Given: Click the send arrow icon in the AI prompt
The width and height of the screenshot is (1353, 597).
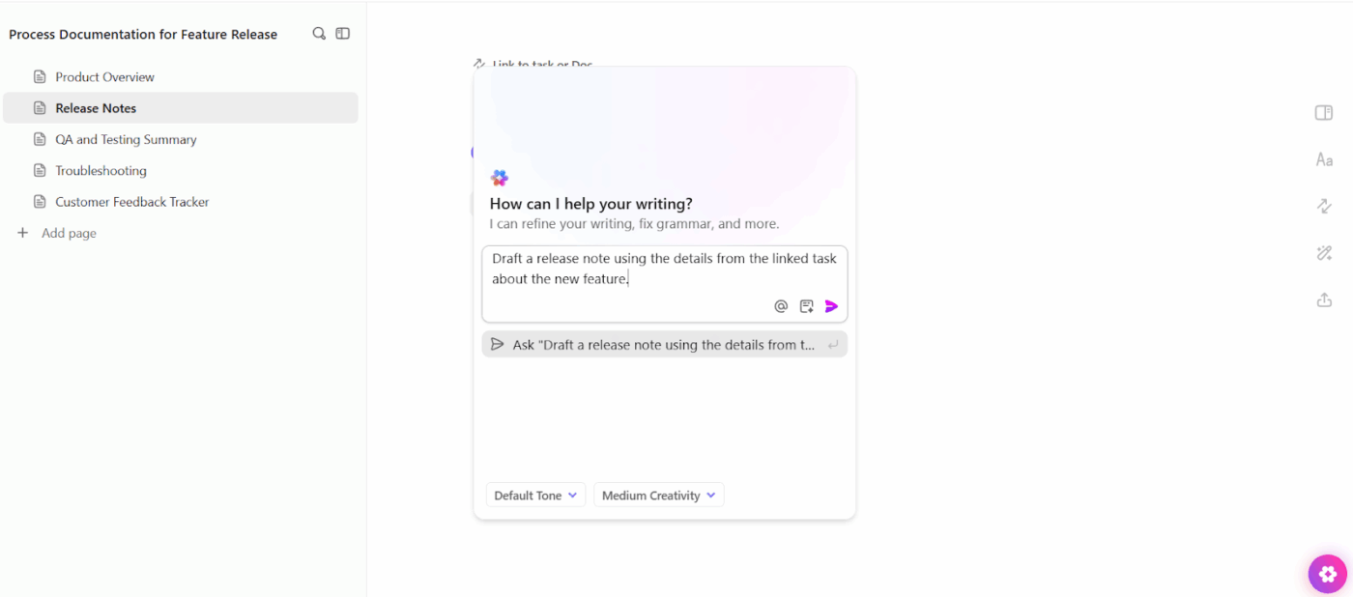Looking at the screenshot, I should tap(831, 306).
